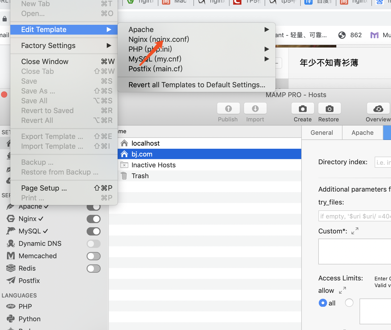391x330 pixels.
Task: Select the localhost host row
Action: [209, 143]
